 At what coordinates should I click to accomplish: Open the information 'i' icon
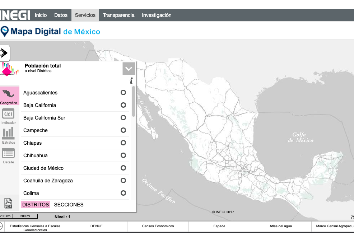point(131,81)
